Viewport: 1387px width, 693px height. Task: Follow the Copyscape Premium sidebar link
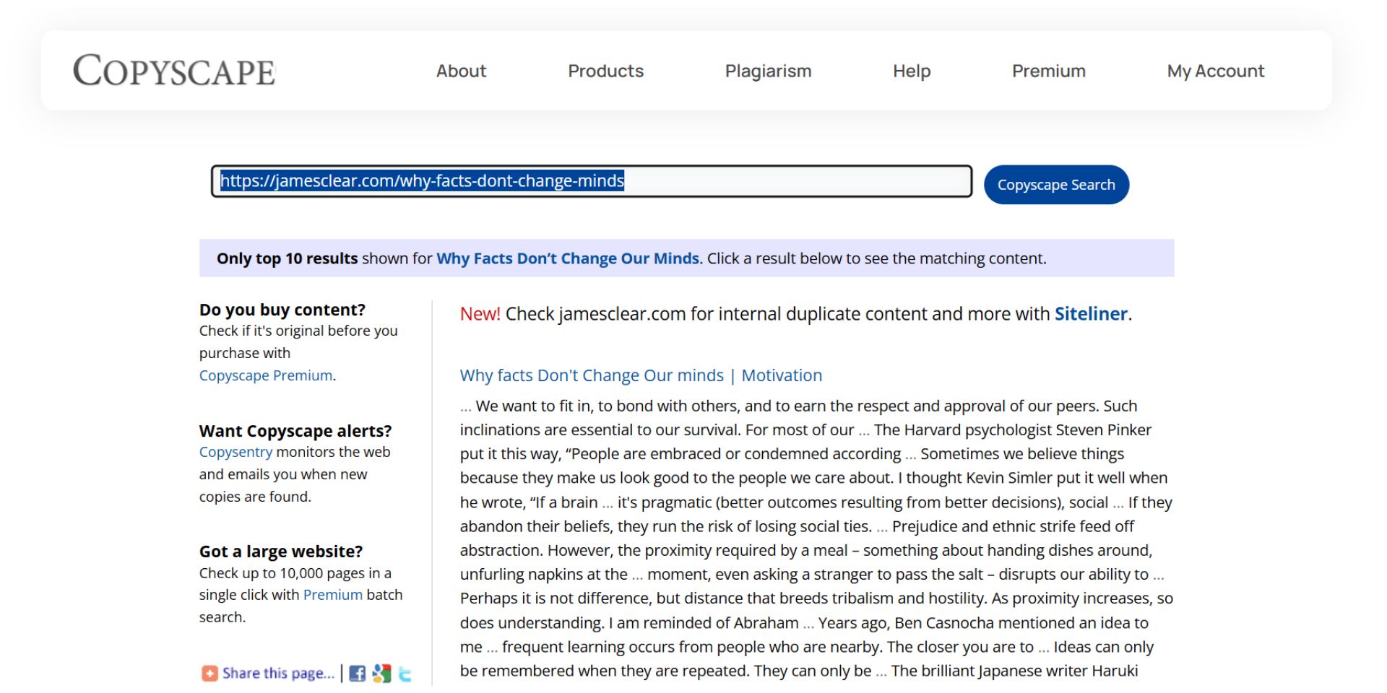tap(266, 375)
